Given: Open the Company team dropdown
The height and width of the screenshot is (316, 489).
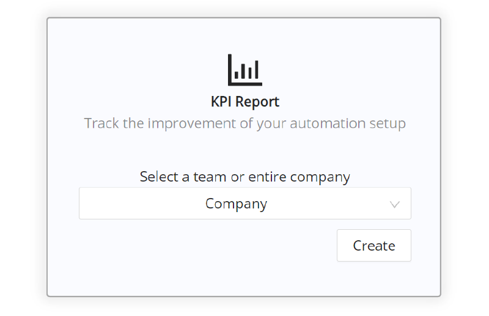Looking at the screenshot, I should coord(245,204).
